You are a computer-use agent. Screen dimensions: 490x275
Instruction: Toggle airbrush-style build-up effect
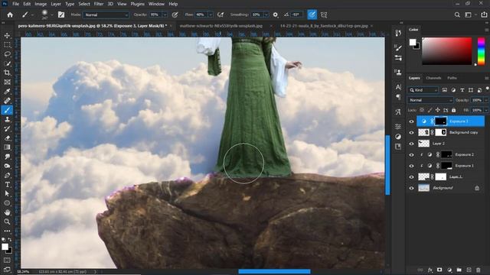(220, 15)
